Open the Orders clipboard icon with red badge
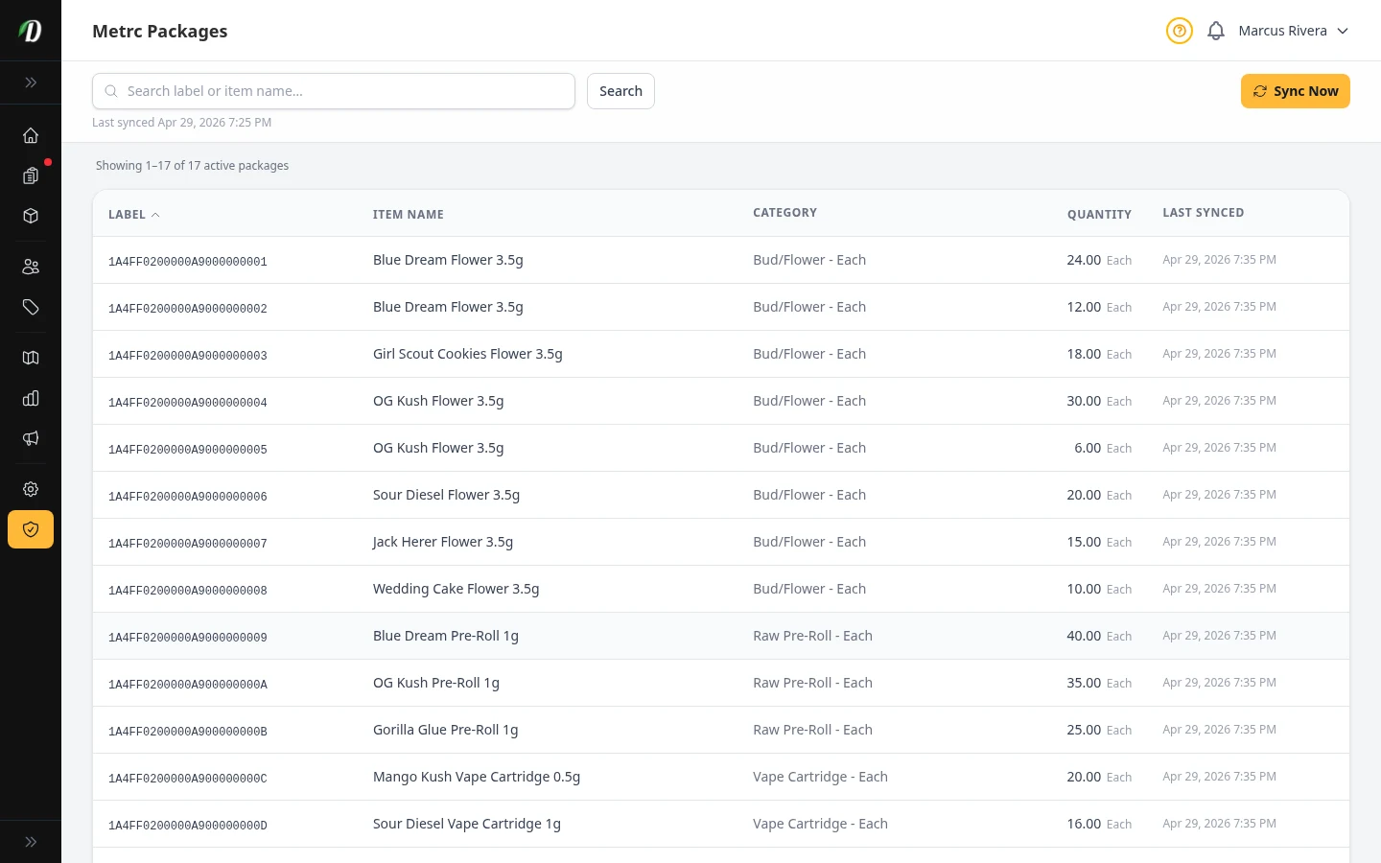The image size is (1381, 863). click(x=31, y=176)
